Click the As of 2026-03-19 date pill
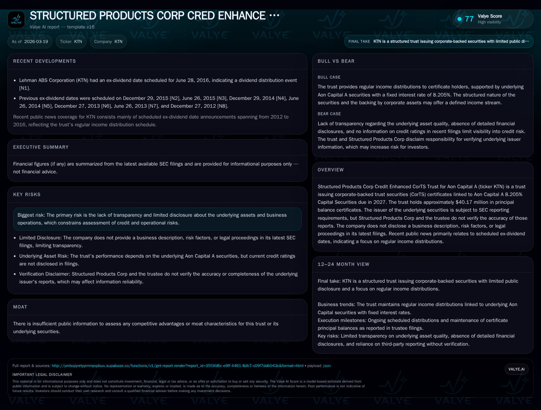541x410 pixels. coord(30,42)
